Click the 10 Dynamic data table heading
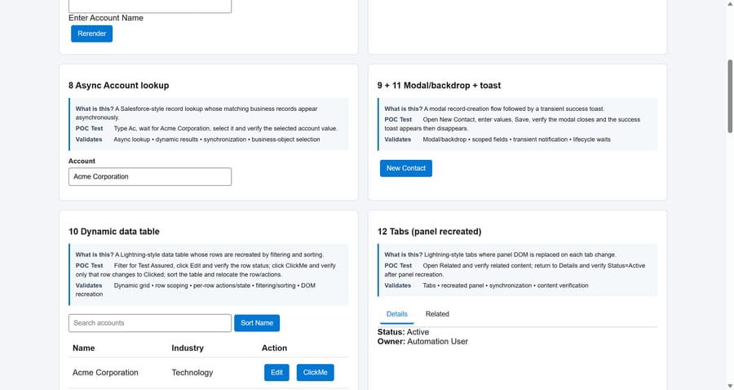The height and width of the screenshot is (390, 734). (x=113, y=231)
